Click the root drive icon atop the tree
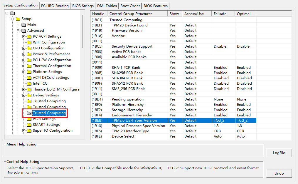The image size is (298, 184). click(x=12, y=13)
